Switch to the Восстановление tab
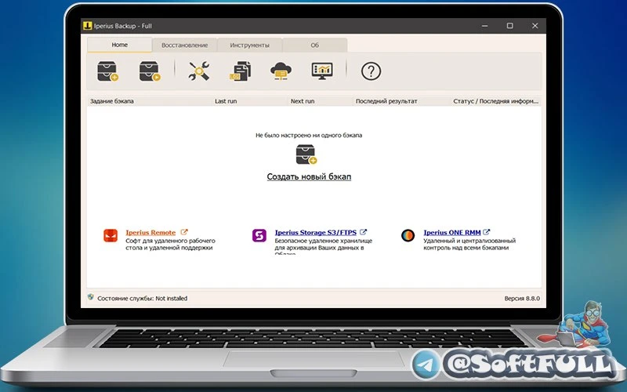The width and height of the screenshot is (627, 392). pos(184,45)
